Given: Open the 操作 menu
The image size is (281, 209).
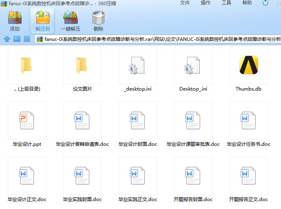Looking at the screenshot, I should [206, 3].
